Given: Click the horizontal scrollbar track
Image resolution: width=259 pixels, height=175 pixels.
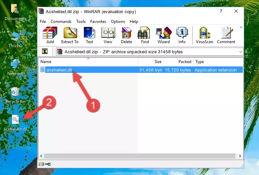Looking at the screenshot, I should (139, 156).
